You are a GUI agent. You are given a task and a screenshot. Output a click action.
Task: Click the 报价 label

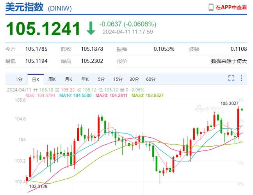point(122,61)
